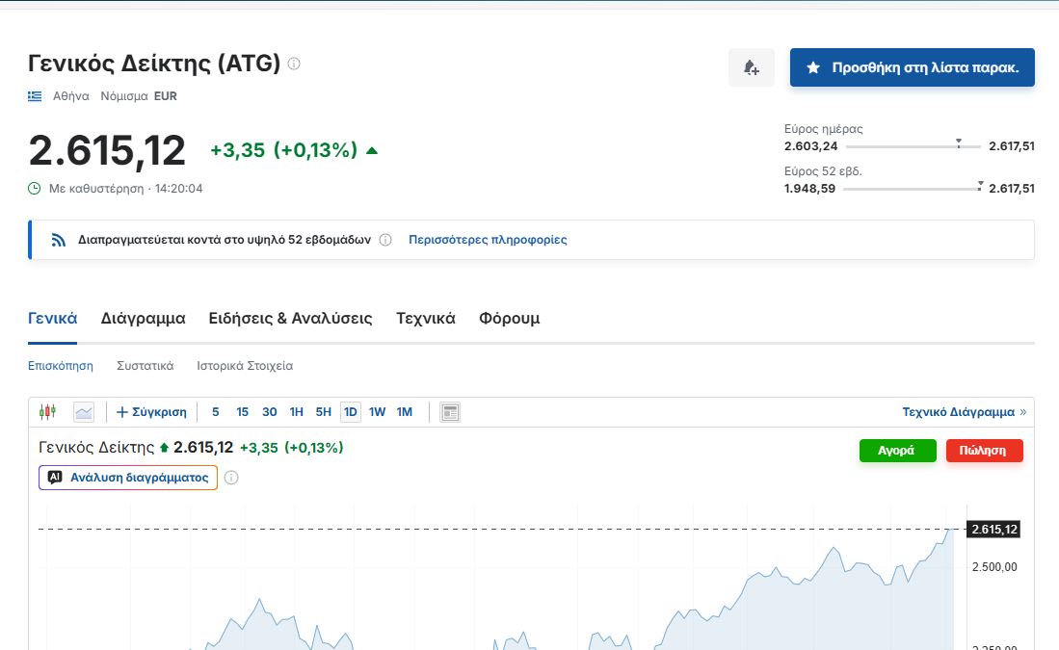The width and height of the screenshot is (1059, 650).
Task: Click the 2.615,12 price label on chart axis
Action: click(993, 530)
